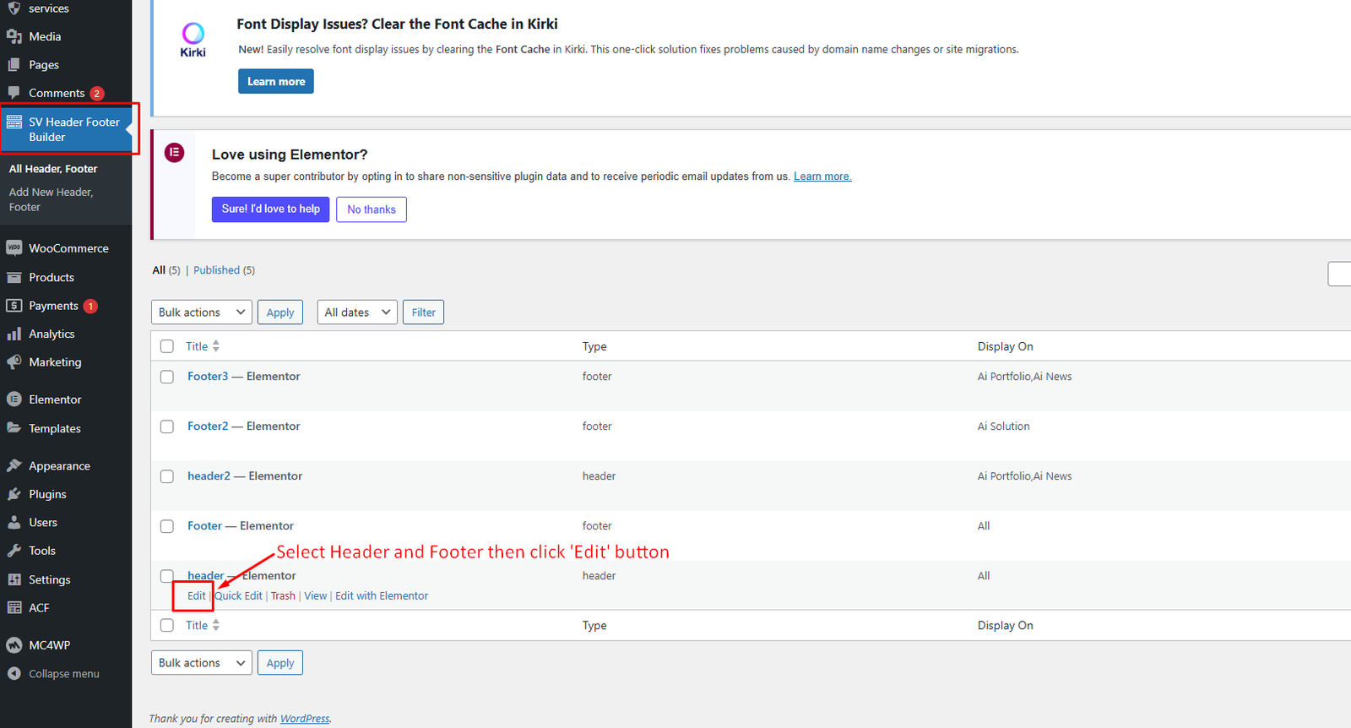Expand the All dates filter dropdown
The width and height of the screenshot is (1351, 728).
tap(357, 312)
